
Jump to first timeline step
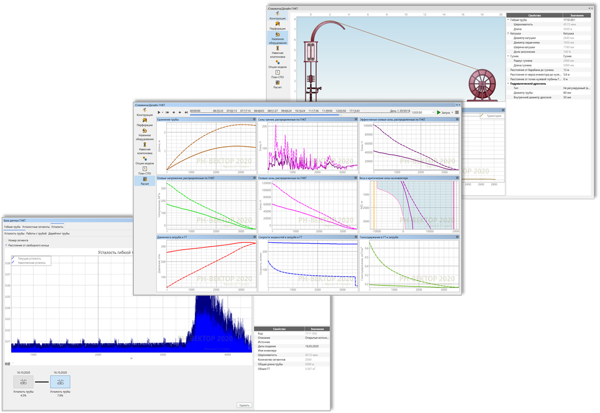pyautogui.click(x=167, y=113)
